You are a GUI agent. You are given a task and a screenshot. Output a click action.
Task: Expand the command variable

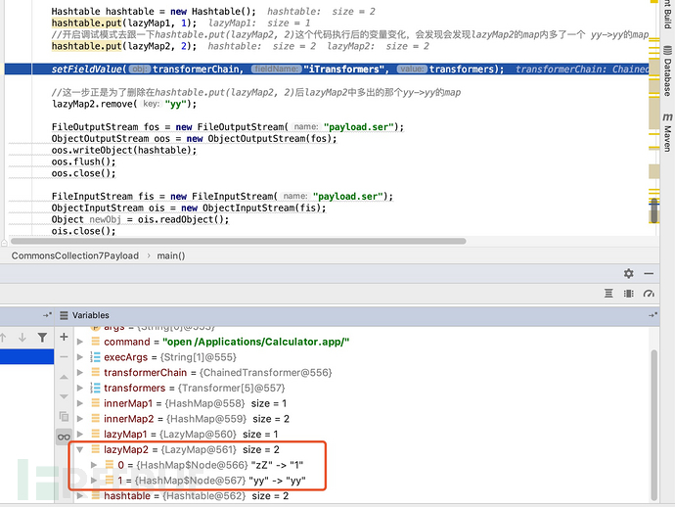pos(80,342)
